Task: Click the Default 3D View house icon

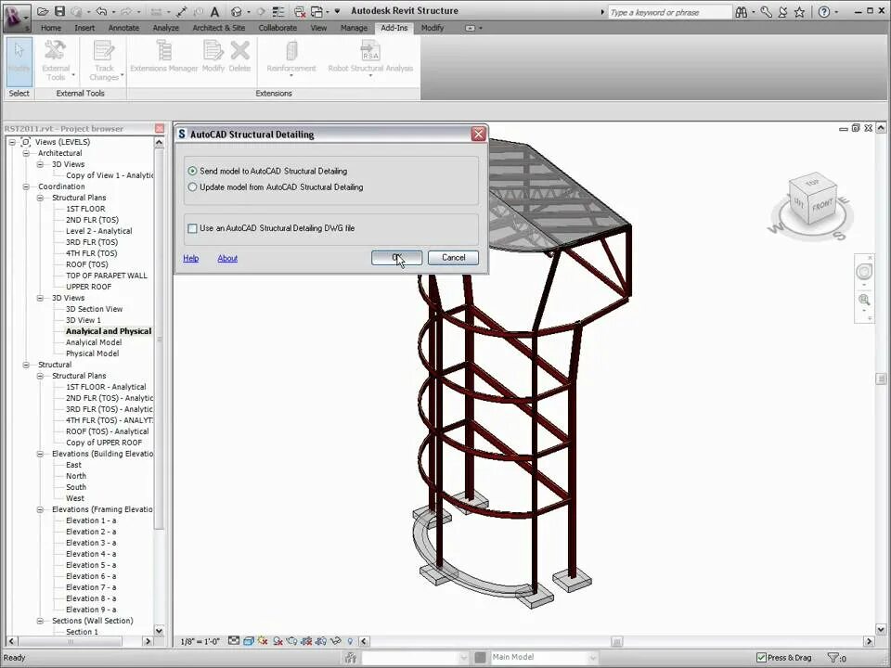Action: click(x=237, y=11)
